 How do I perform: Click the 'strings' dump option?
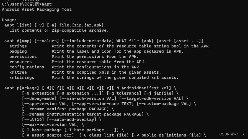[x=18, y=46]
